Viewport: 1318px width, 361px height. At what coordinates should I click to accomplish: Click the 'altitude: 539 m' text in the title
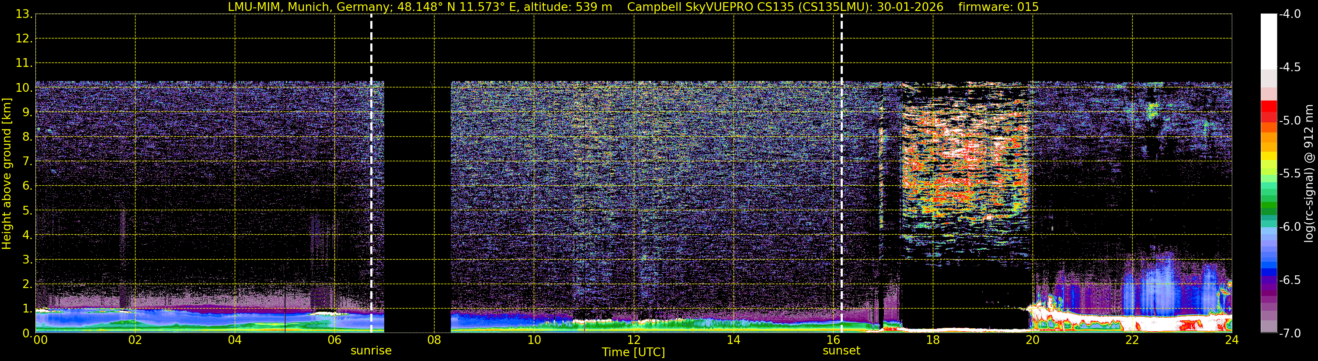[x=568, y=7]
